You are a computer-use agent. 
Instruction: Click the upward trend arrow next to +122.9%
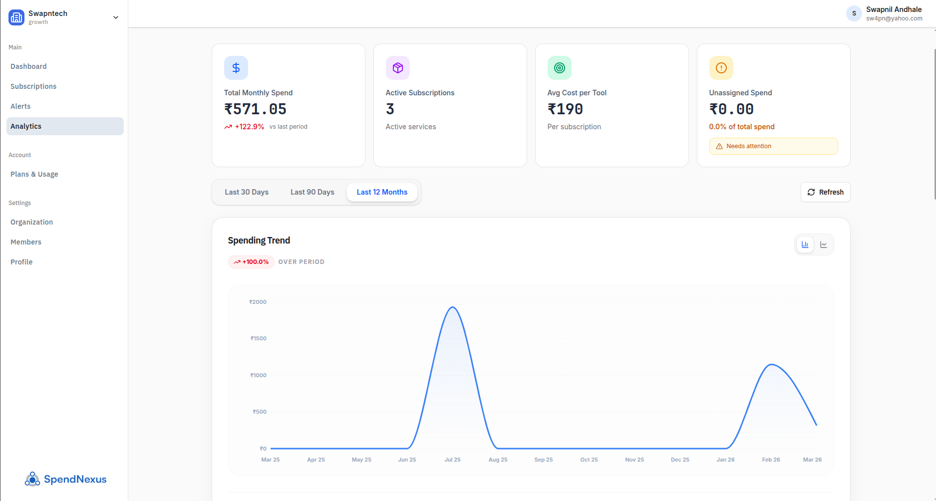227,127
